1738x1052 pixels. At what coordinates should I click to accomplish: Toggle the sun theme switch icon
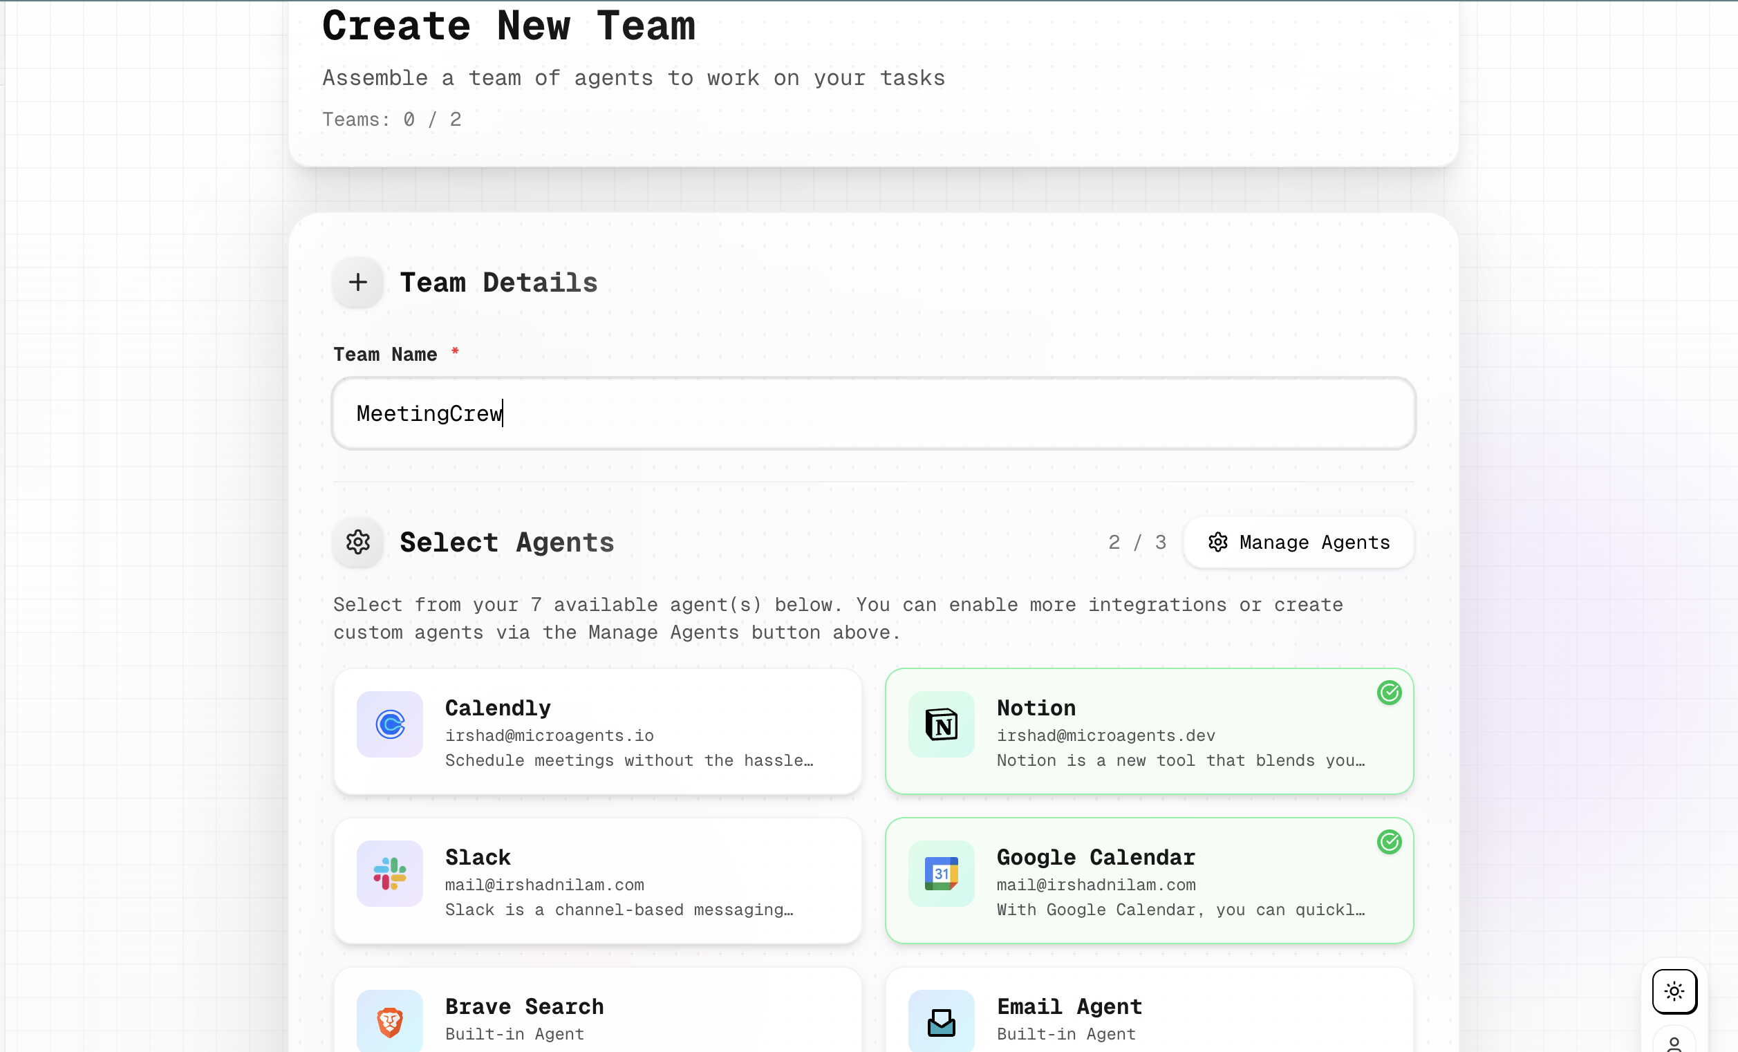(x=1674, y=991)
